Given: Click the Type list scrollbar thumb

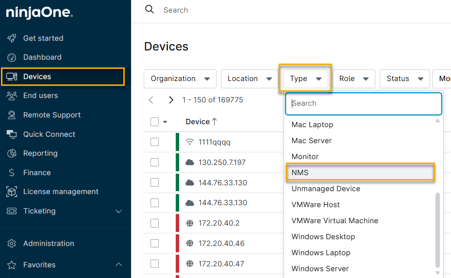Looking at the screenshot, I should pos(437,230).
